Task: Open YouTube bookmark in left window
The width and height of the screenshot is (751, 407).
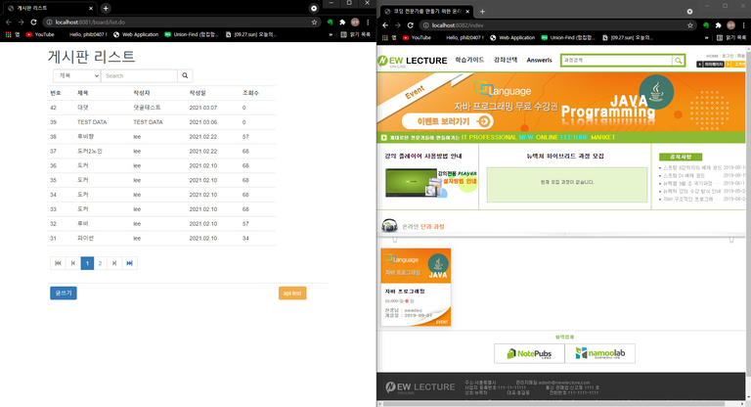Action: [40, 34]
